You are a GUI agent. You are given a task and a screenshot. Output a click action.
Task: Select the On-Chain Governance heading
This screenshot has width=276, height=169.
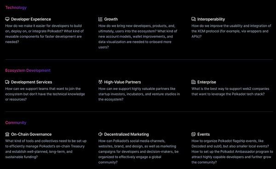pos(31,134)
